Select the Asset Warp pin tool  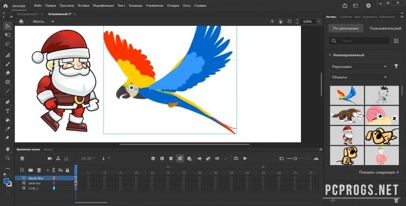8,138
